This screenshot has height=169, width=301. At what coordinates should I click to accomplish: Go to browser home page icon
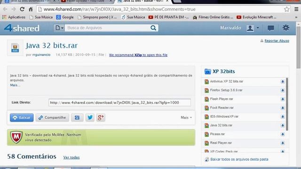tap(31, 9)
